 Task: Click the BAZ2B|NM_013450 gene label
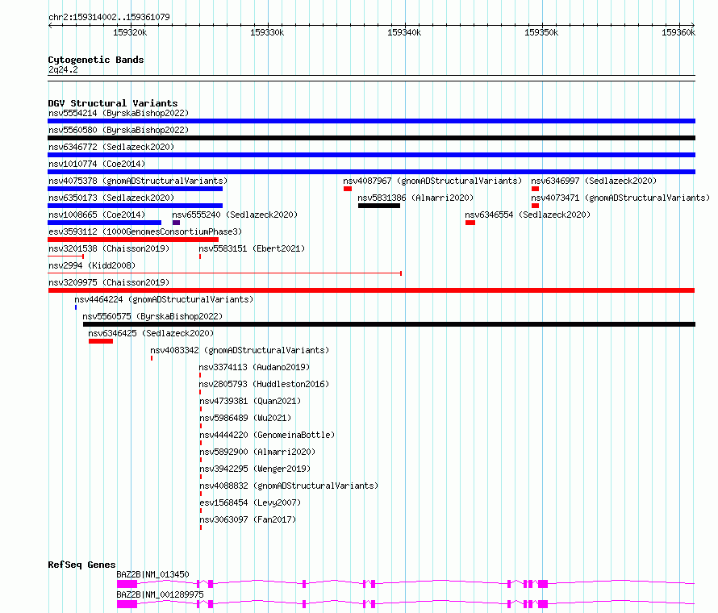click(152, 574)
